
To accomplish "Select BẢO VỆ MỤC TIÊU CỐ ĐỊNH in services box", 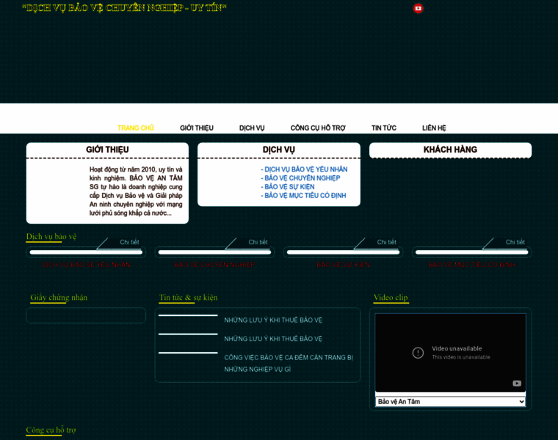I will [x=305, y=196].
